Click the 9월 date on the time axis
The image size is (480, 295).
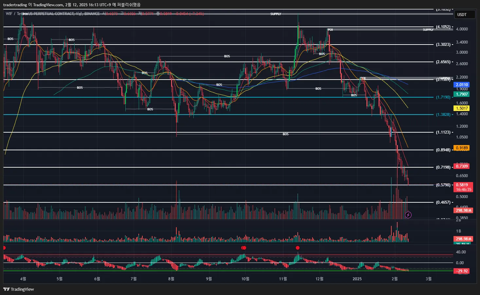click(209, 279)
